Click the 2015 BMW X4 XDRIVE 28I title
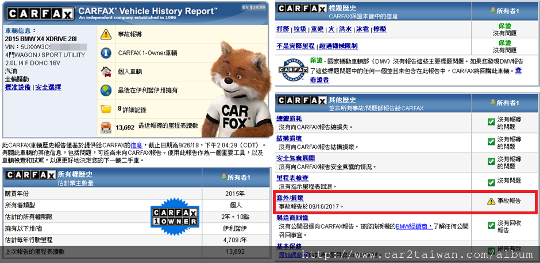Screen dimensions: 540x263 point(41,38)
